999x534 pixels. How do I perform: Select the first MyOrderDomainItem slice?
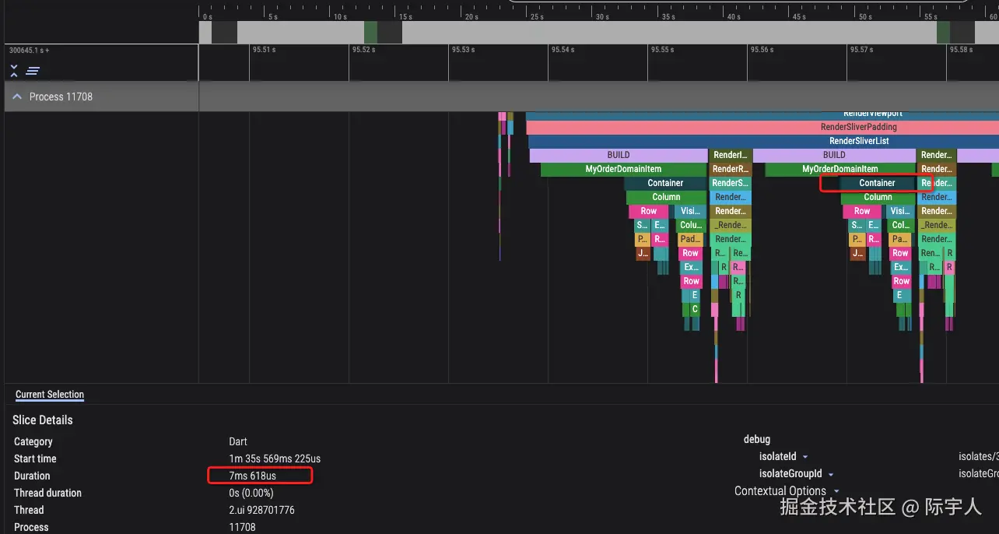point(623,169)
